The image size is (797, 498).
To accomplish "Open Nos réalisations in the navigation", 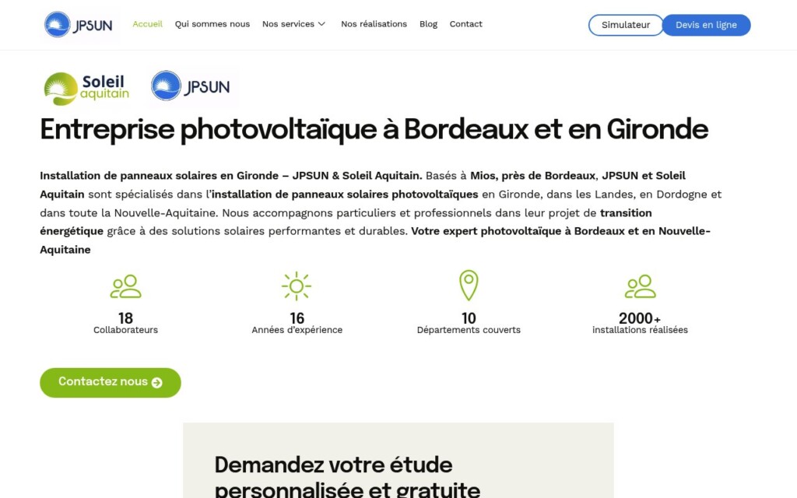I will click(374, 24).
